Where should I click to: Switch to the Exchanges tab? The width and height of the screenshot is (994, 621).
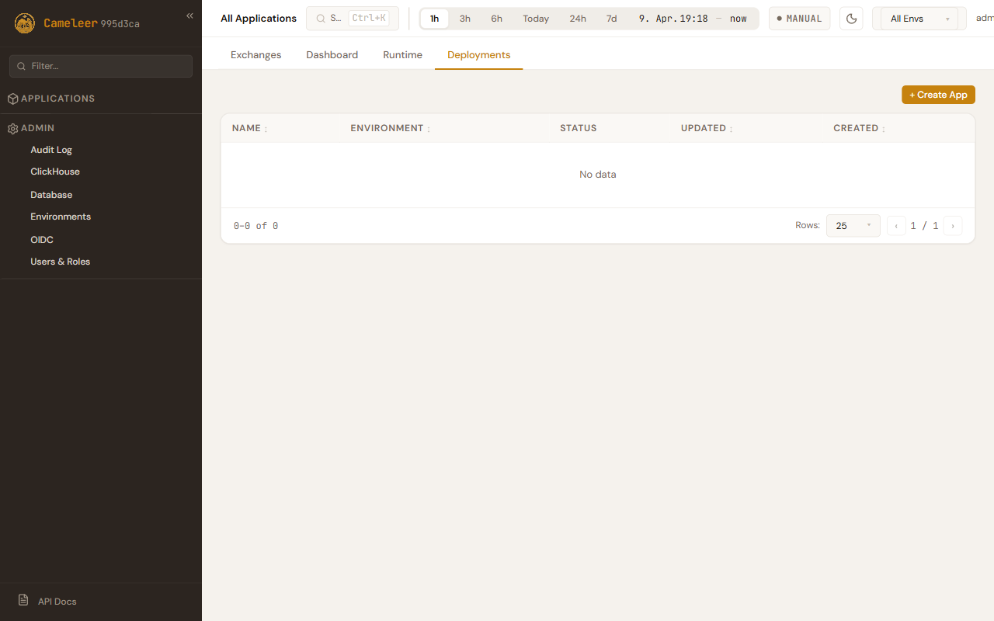(x=255, y=55)
